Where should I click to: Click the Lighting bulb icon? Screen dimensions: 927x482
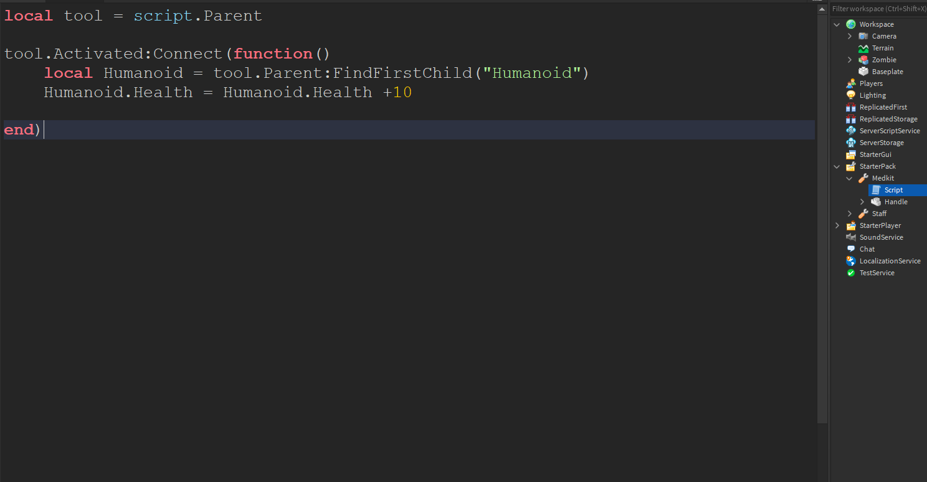(x=851, y=95)
